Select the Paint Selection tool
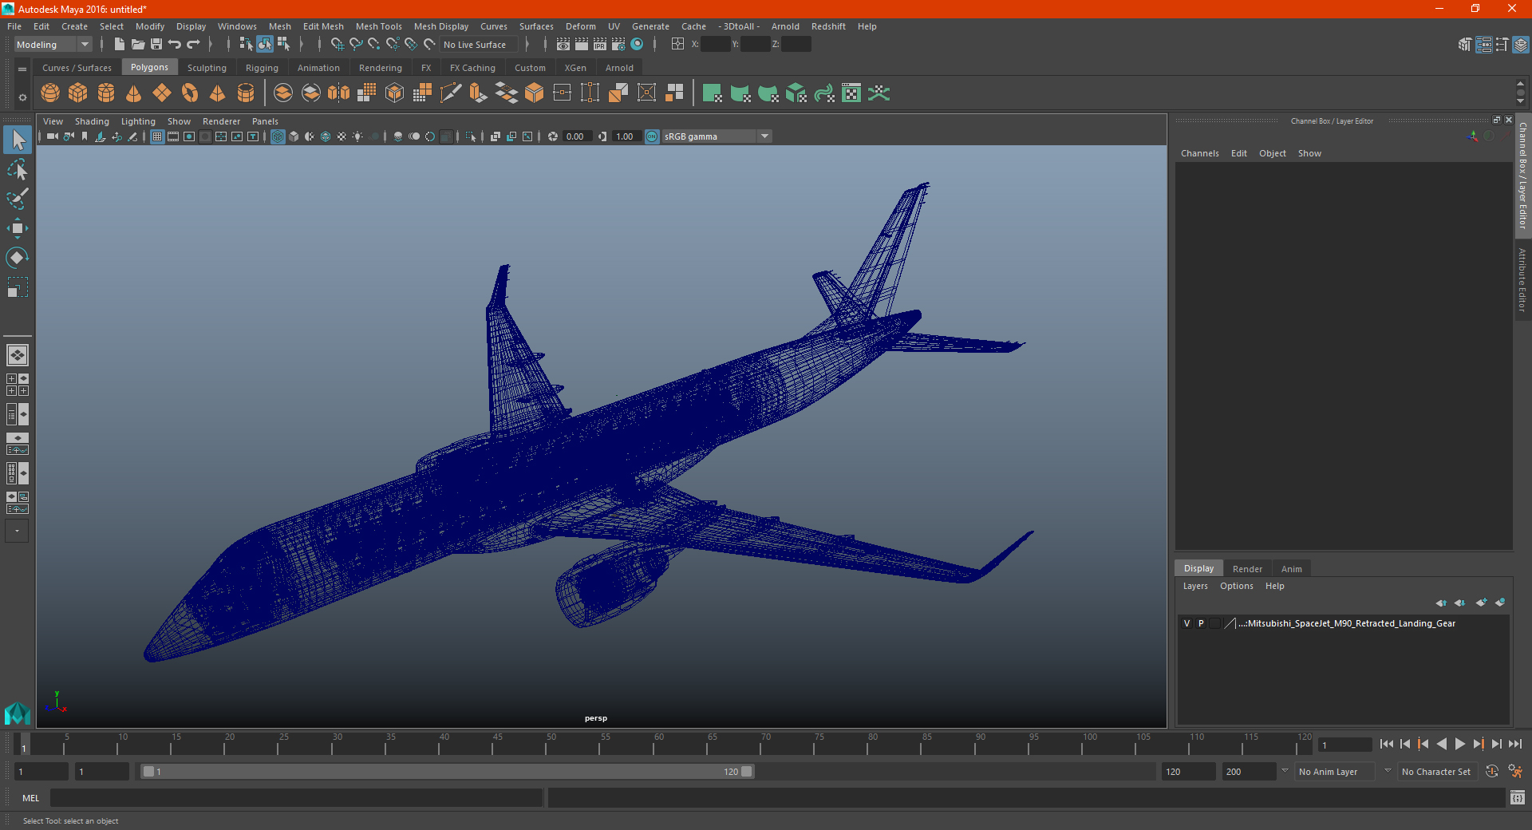This screenshot has width=1532, height=830. click(x=17, y=199)
